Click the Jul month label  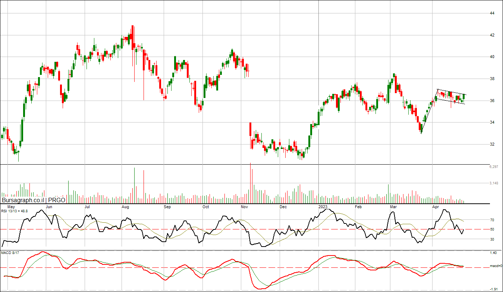tap(87, 207)
